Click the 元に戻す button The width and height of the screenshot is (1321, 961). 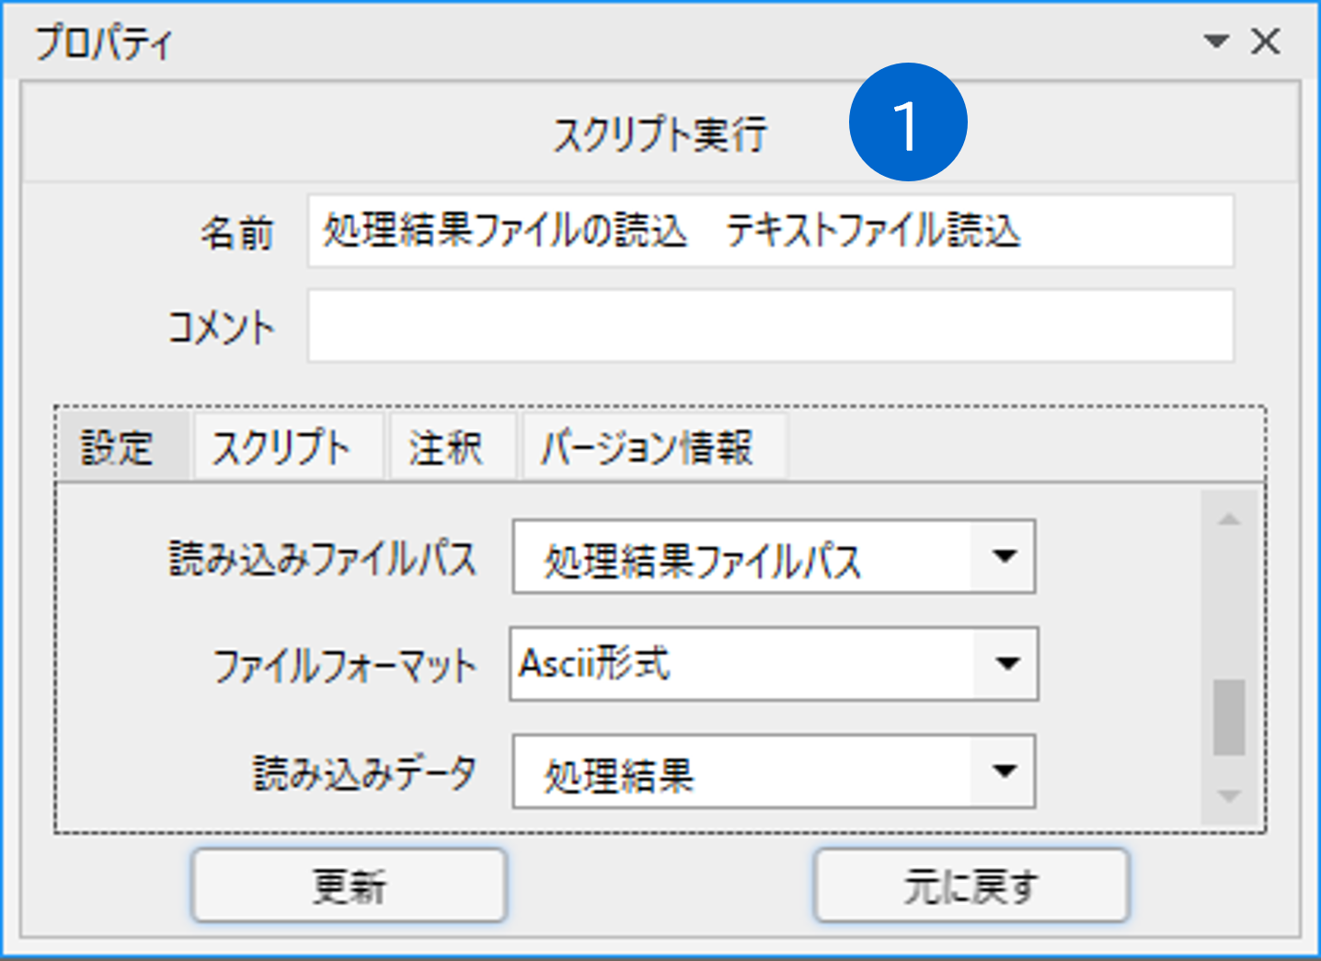pyautogui.click(x=971, y=886)
